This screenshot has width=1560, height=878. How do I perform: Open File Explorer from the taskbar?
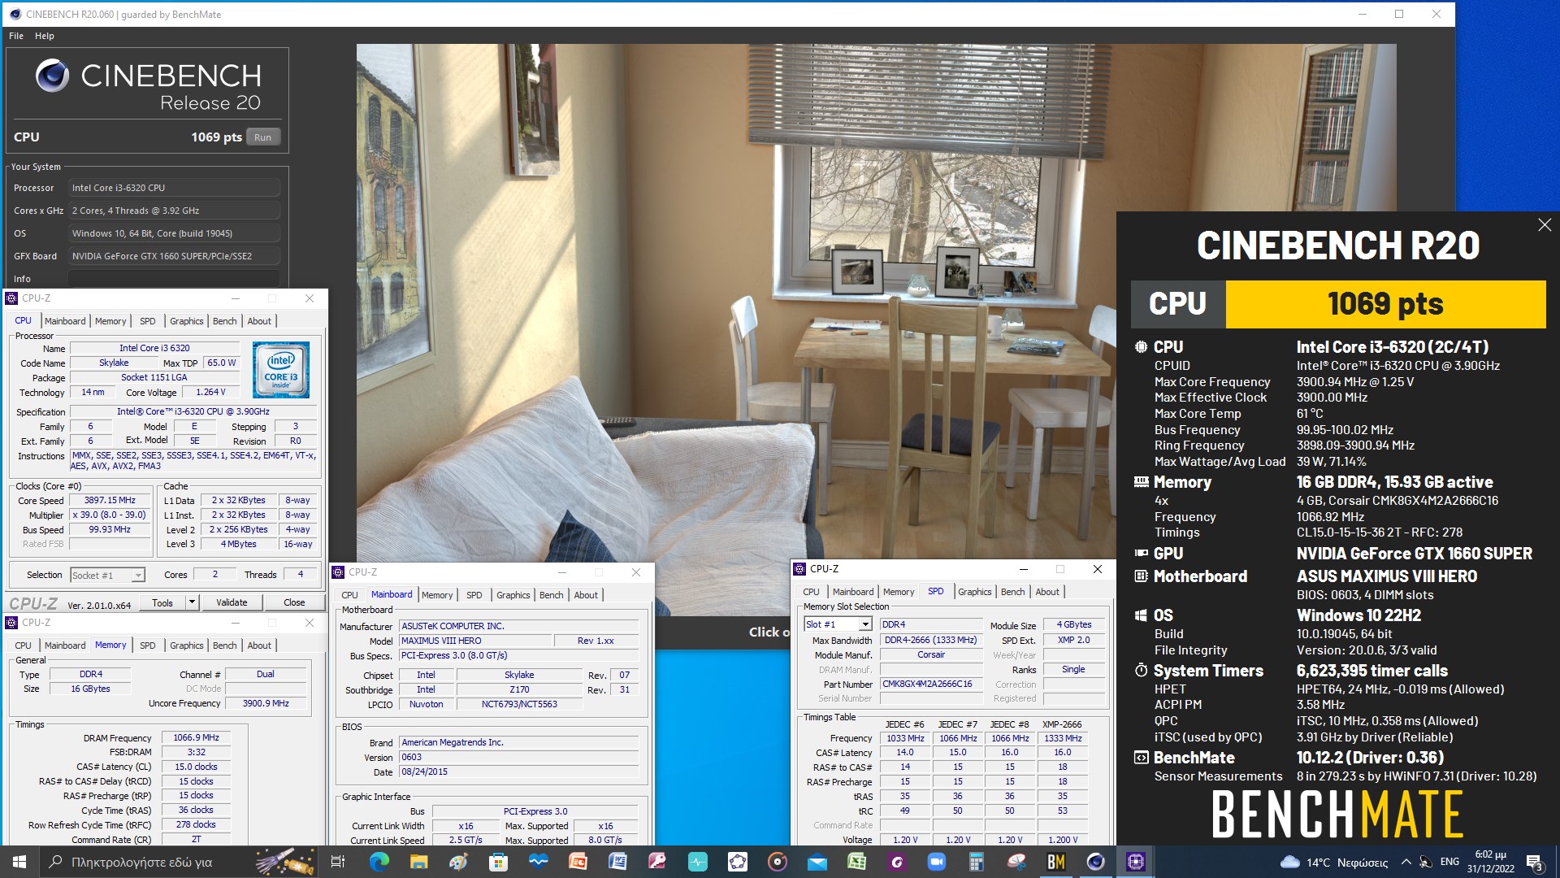click(418, 862)
